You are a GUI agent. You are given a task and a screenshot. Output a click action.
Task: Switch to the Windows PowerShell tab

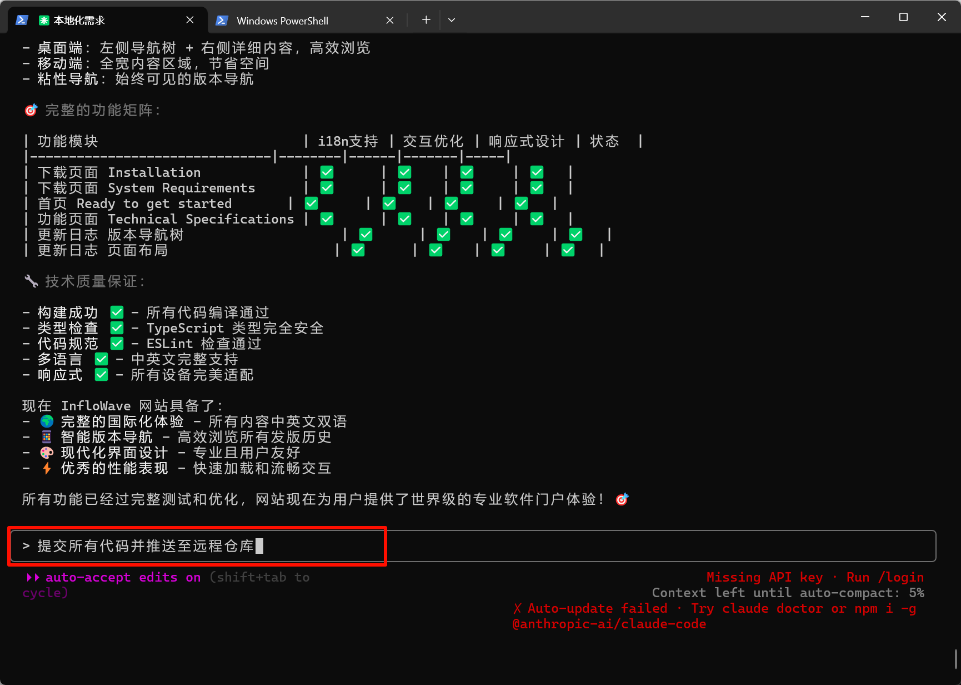282,21
